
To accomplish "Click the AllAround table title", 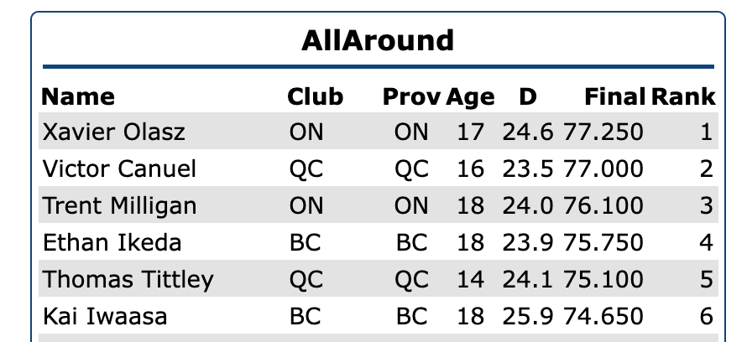I will tap(377, 39).
